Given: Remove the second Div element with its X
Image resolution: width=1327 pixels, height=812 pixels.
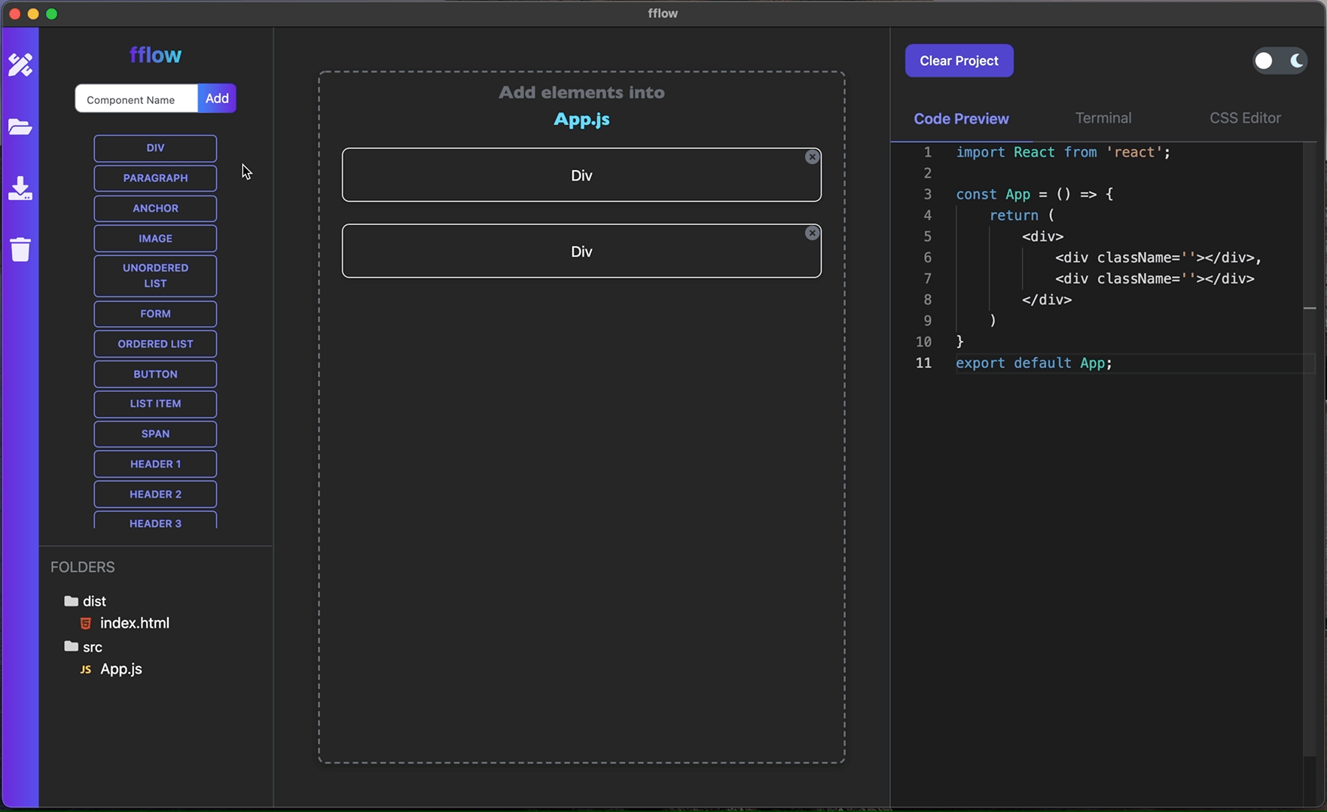Looking at the screenshot, I should (x=812, y=233).
